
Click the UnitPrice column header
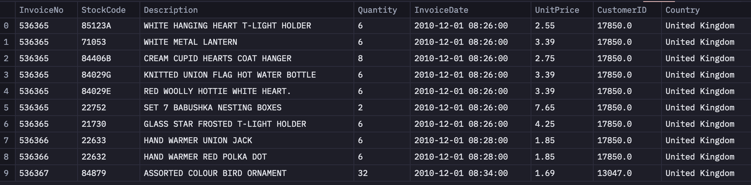tap(557, 10)
